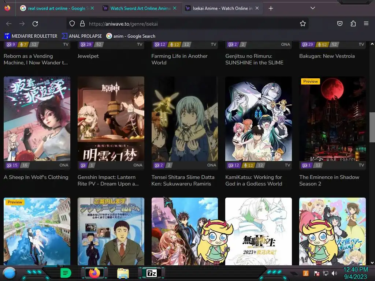Click Genshin Impact: Lantern Rite PV title
The height and width of the screenshot is (281, 375).
click(108, 180)
